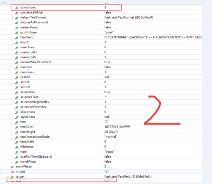Click the false value of displayAsPassword
This screenshot has height=184, width=212.
pyautogui.click(x=108, y=22)
